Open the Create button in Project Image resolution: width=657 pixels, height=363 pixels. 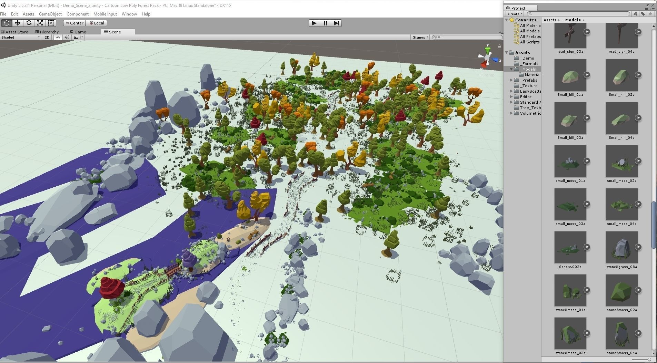pos(515,14)
